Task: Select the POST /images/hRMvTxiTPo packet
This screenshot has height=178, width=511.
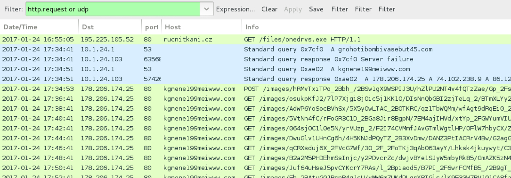Action: 255,89
